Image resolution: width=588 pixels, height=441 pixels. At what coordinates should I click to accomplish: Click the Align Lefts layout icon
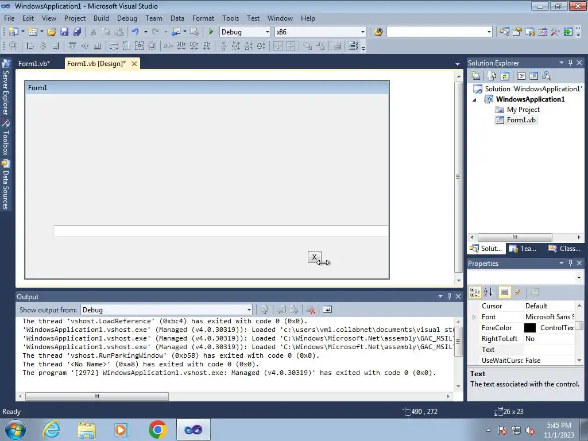pyautogui.click(x=30, y=46)
